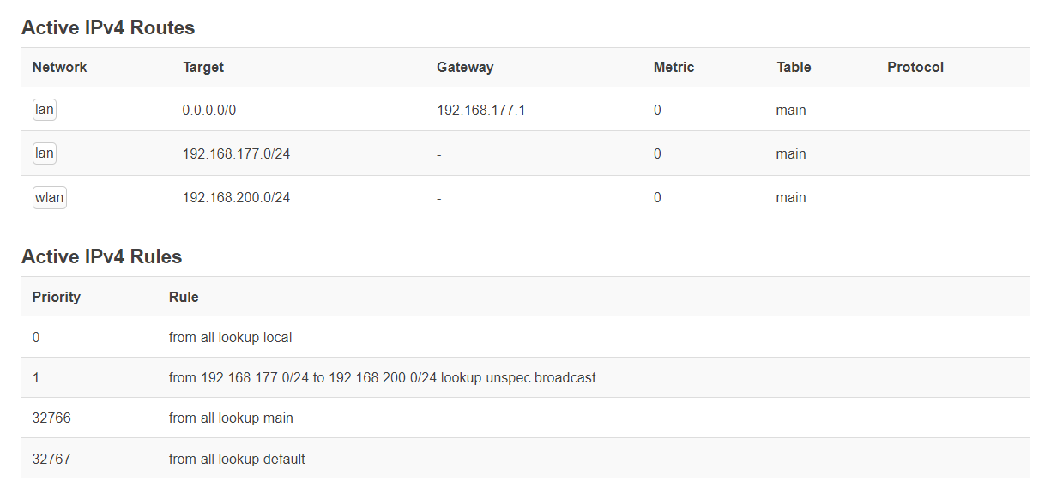This screenshot has width=1045, height=481.
Task: Click the Table column header
Action: tap(794, 67)
